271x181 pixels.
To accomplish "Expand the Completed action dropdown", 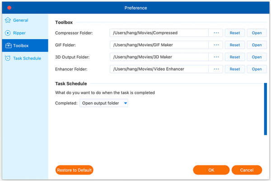I will point(104,104).
